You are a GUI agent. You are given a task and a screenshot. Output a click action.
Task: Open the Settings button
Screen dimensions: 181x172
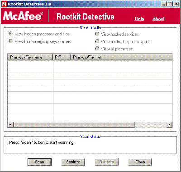(x=73, y=162)
